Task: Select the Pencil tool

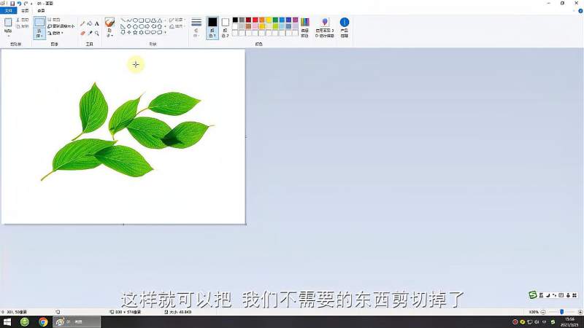Action: [x=82, y=23]
